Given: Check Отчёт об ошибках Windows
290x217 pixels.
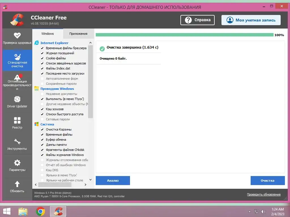Looking at the screenshot, I should click(42, 165).
